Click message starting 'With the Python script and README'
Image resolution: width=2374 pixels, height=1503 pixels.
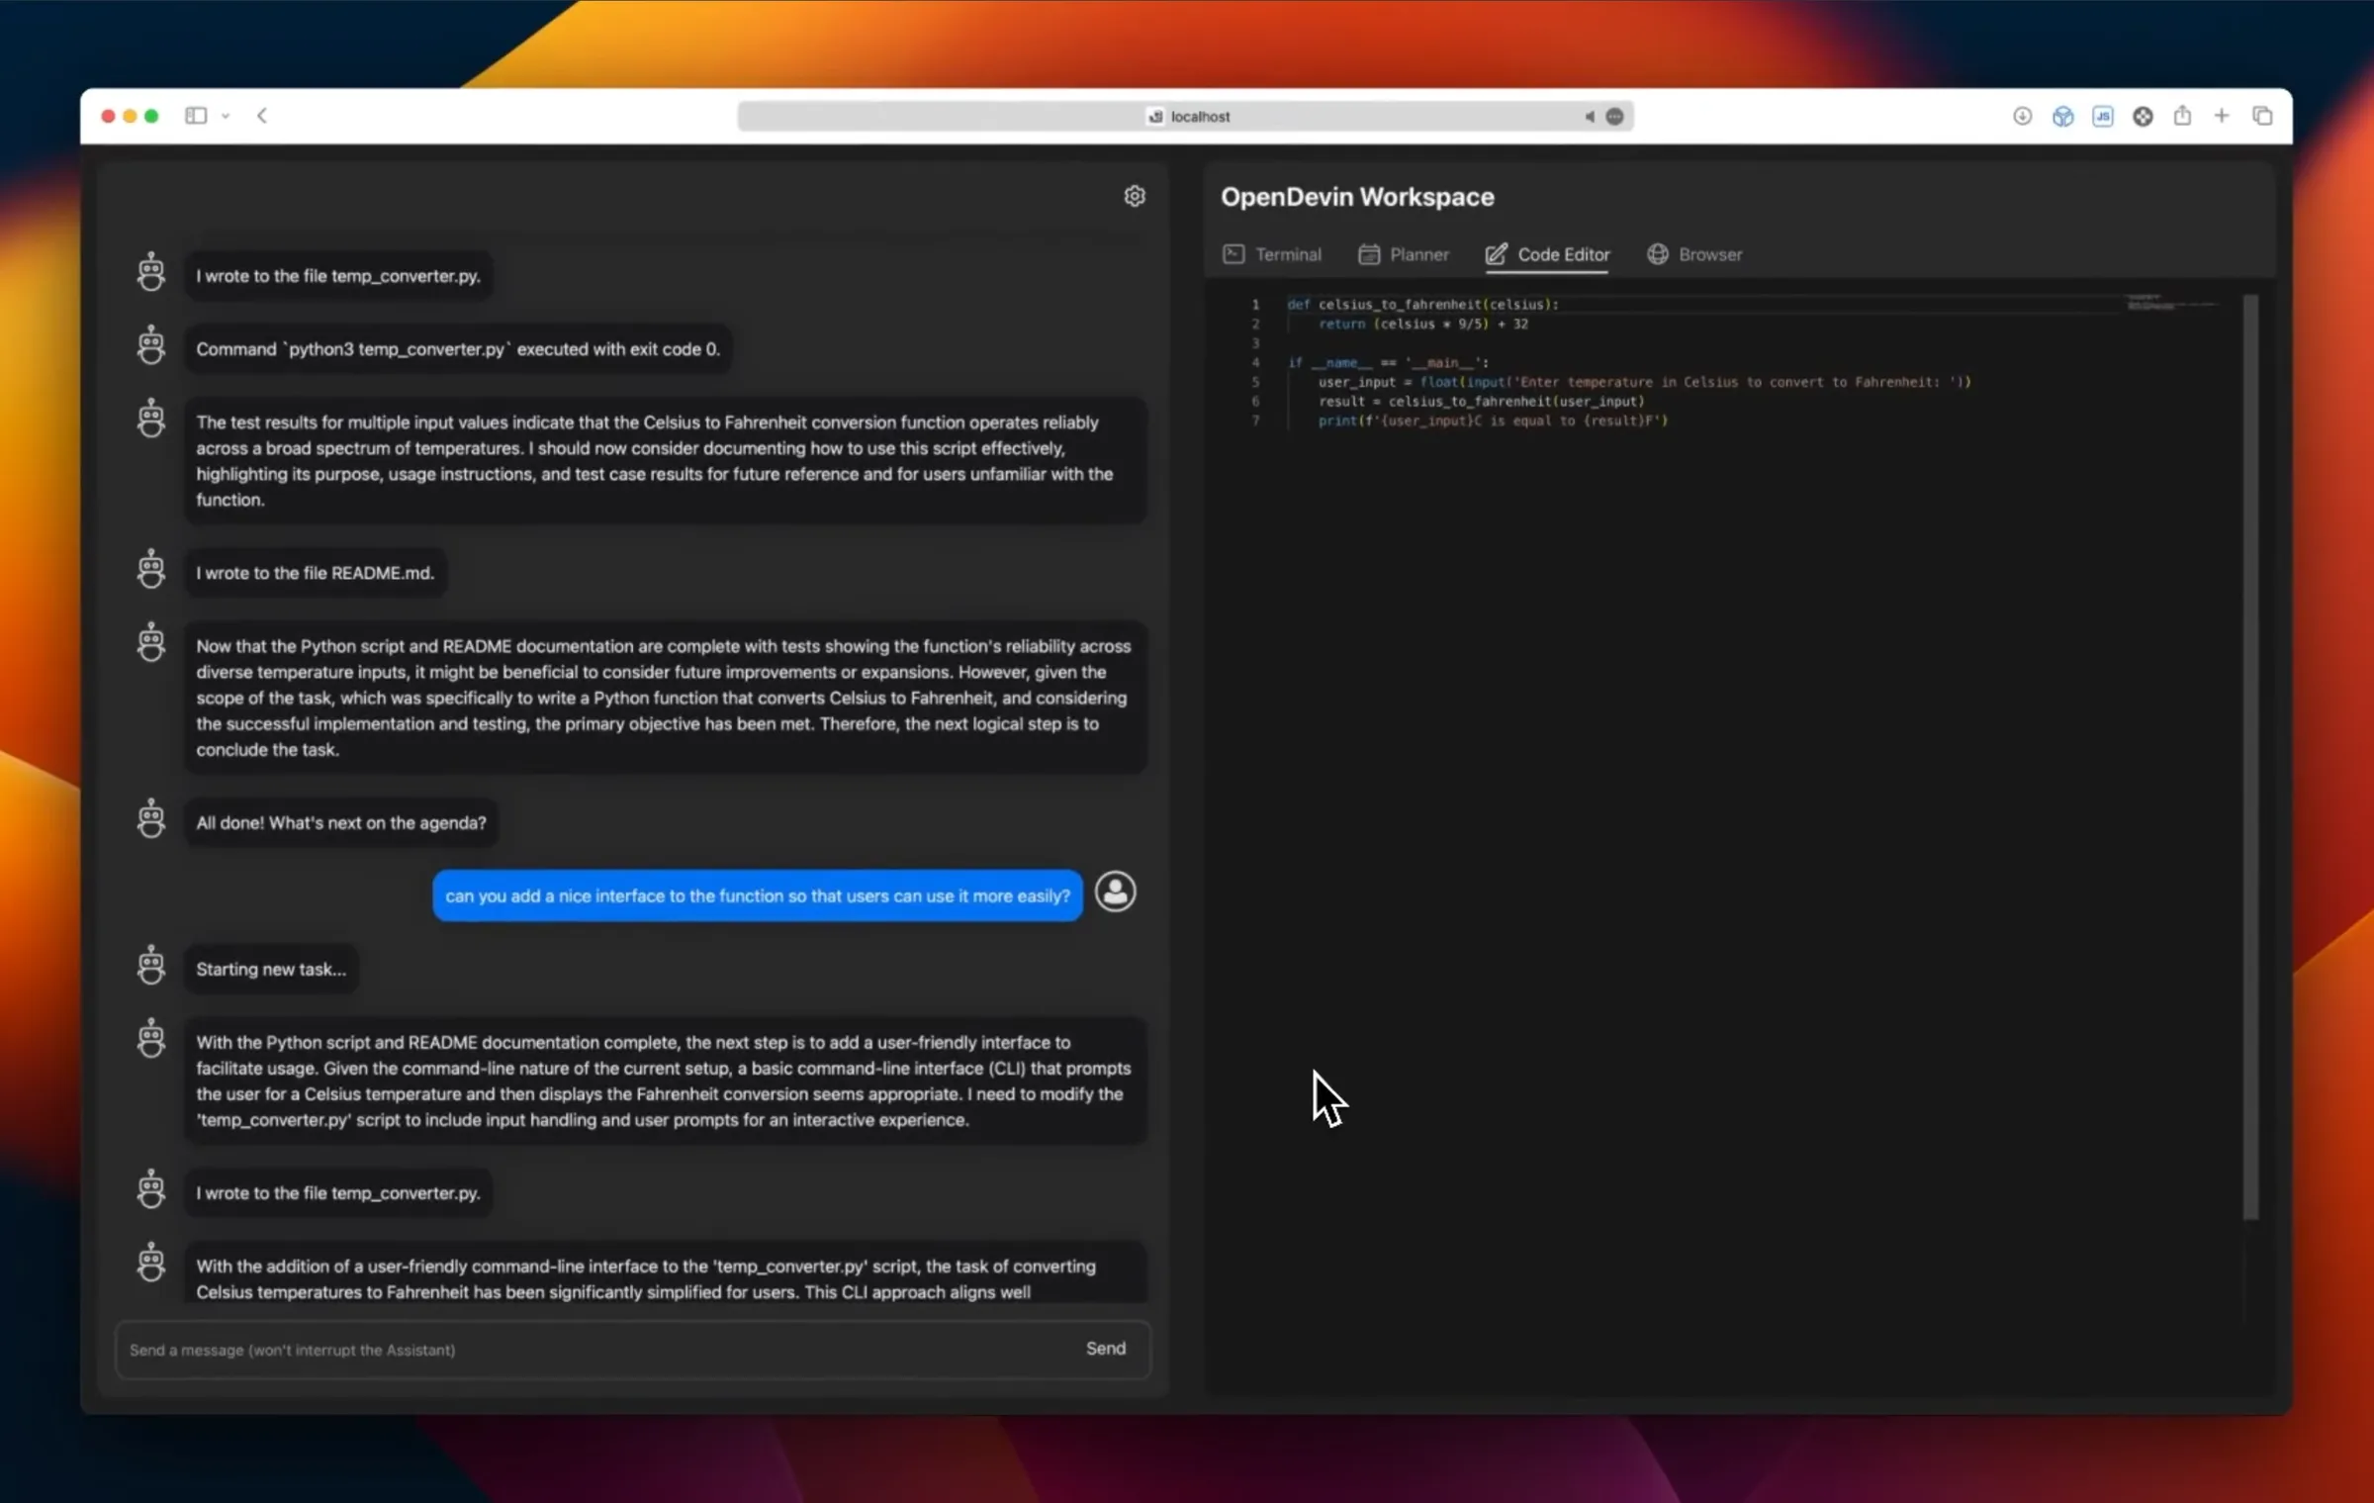pos(665,1080)
